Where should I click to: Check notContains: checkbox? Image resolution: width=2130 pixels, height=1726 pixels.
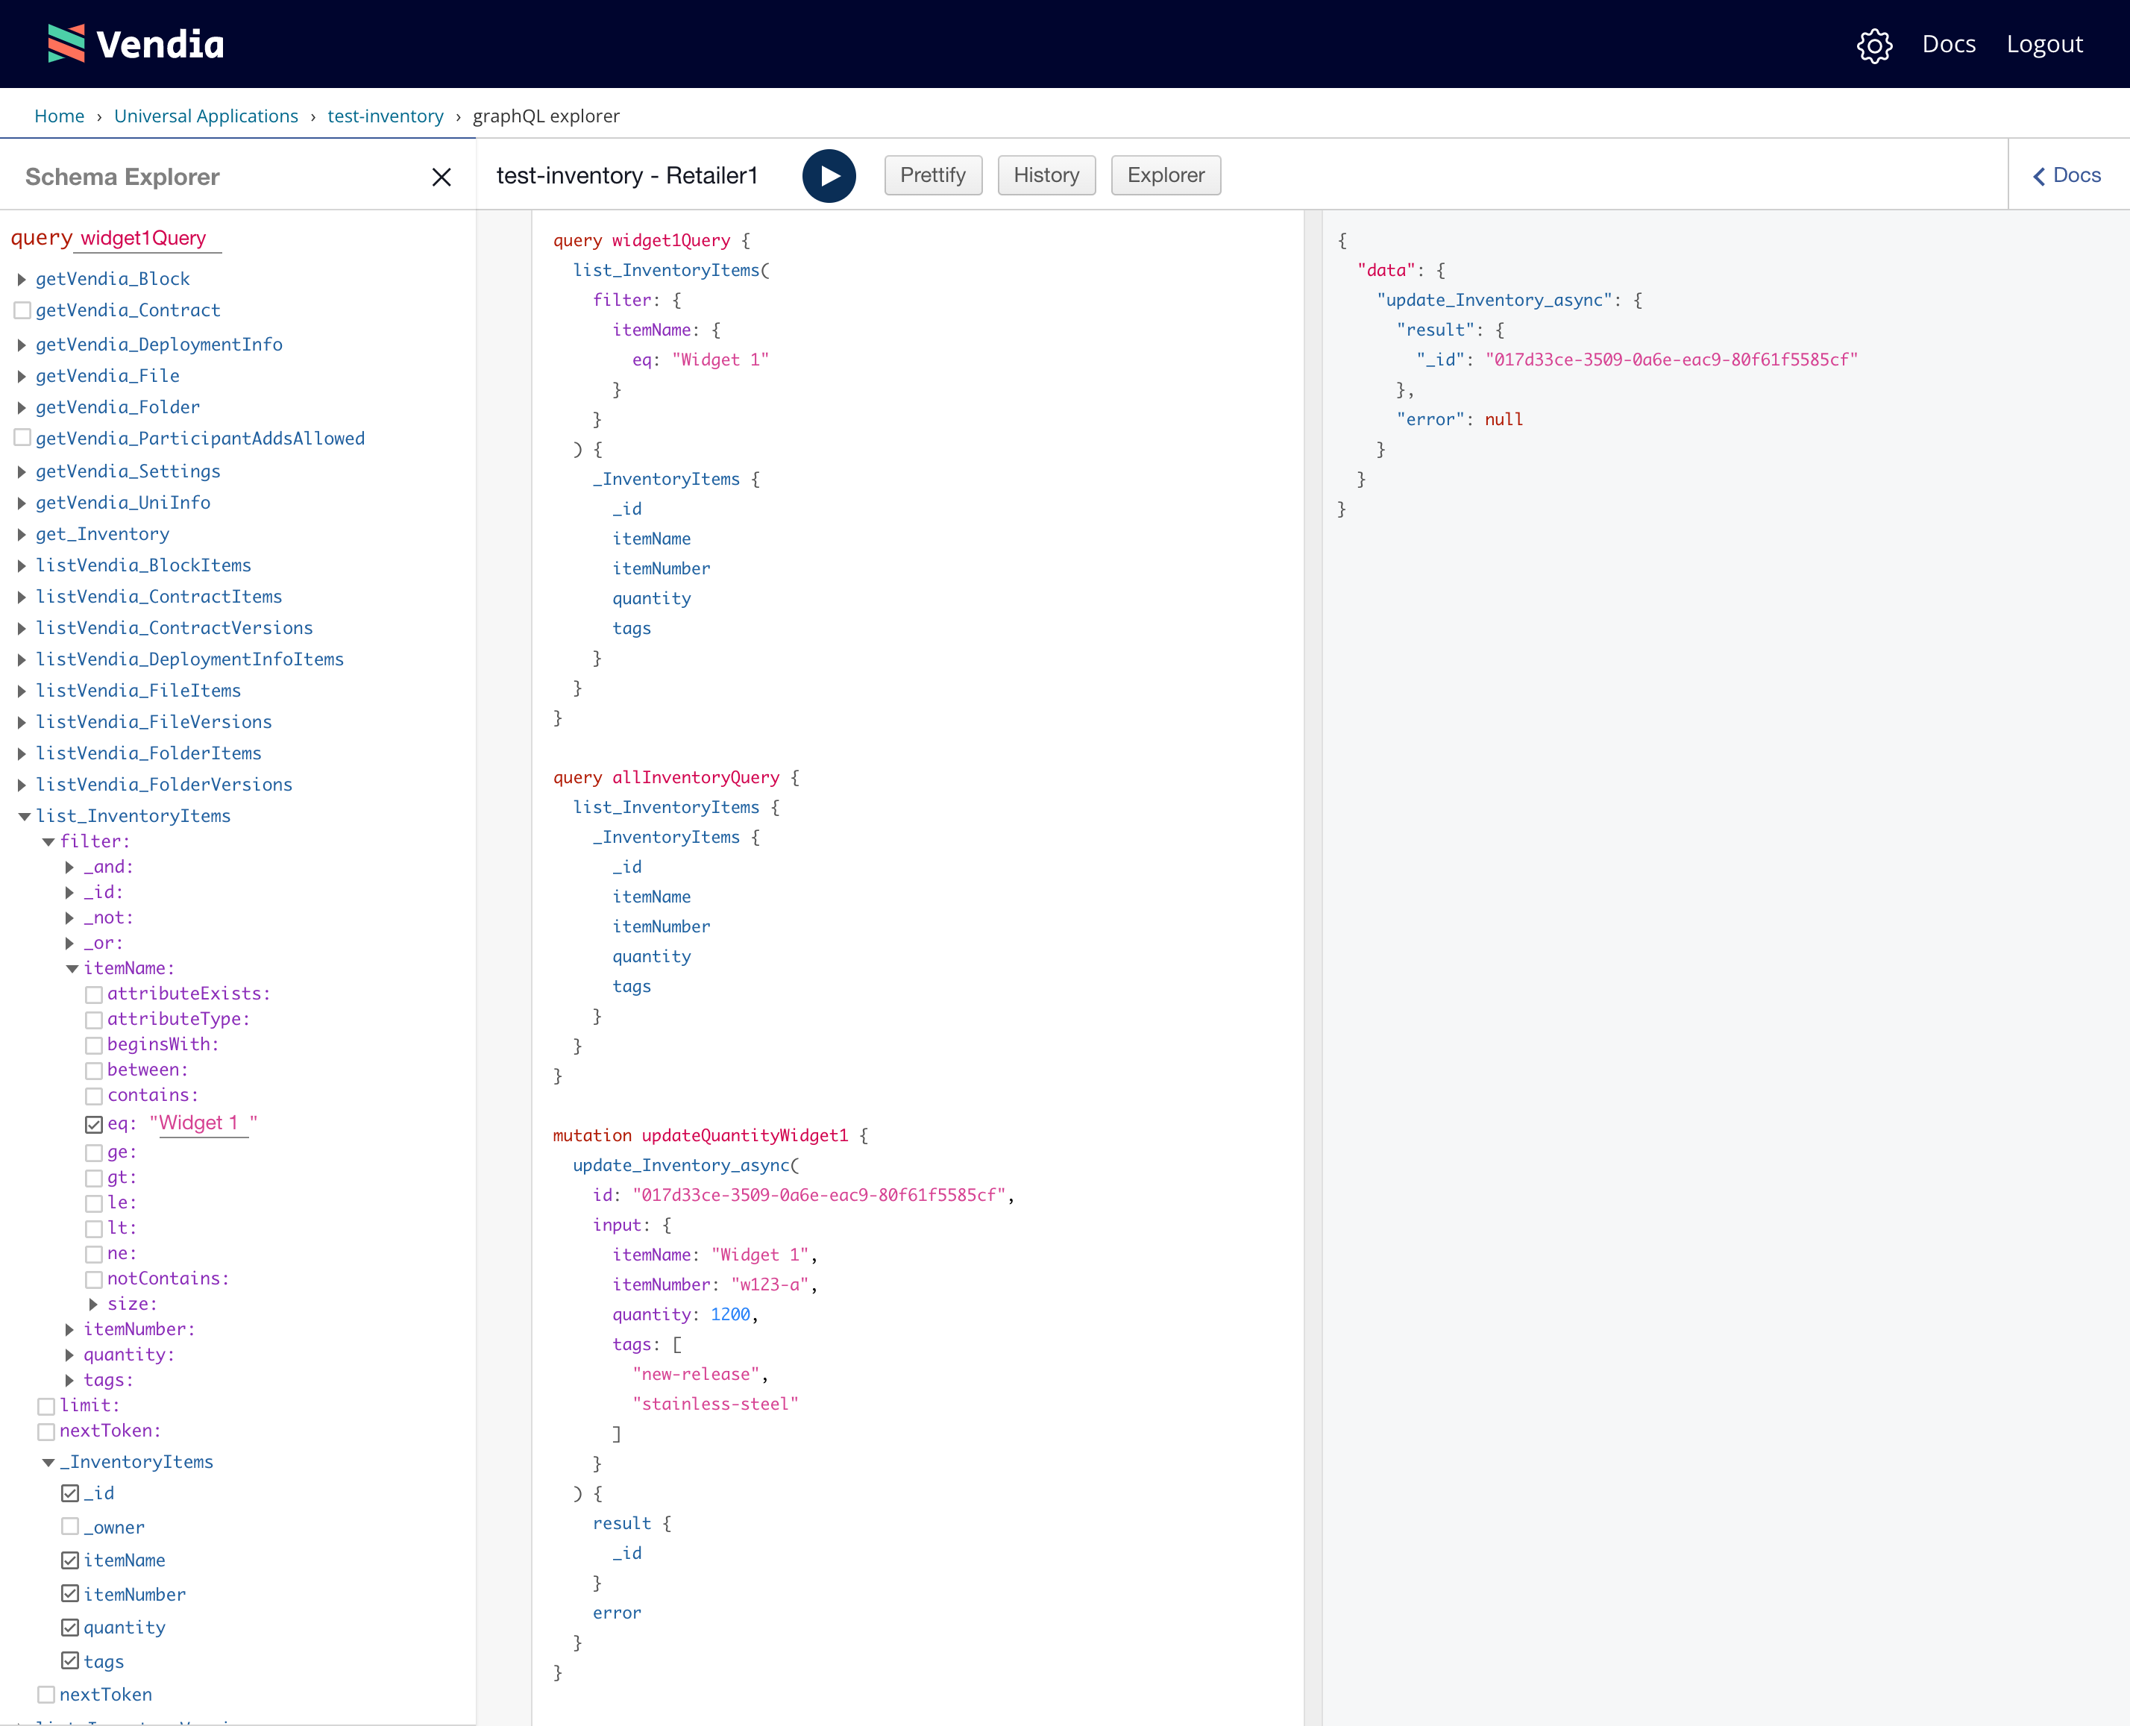coord(93,1280)
